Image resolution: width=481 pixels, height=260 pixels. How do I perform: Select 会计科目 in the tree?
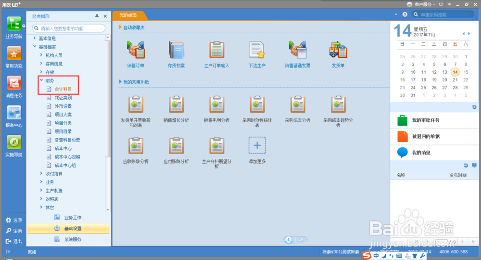pos(63,89)
